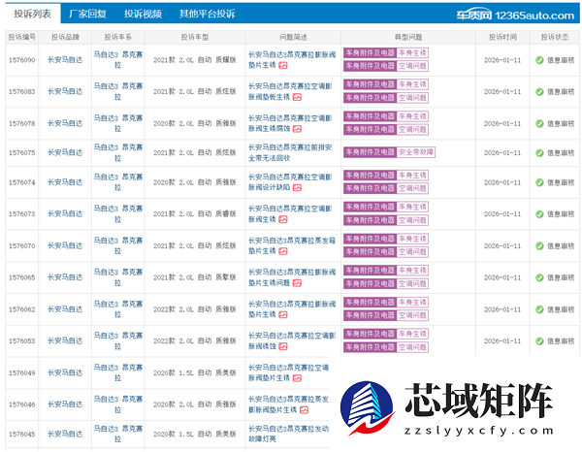Click the 空调问题 tag in row 1576083
The width and height of the screenshot is (582, 452).
(x=412, y=98)
